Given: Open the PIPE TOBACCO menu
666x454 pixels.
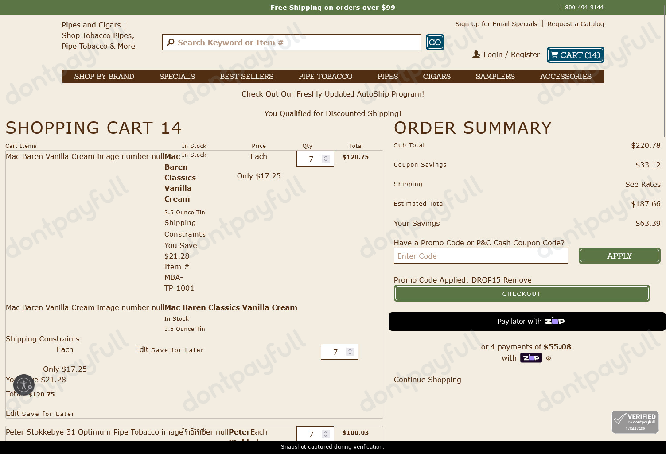Looking at the screenshot, I should point(325,76).
